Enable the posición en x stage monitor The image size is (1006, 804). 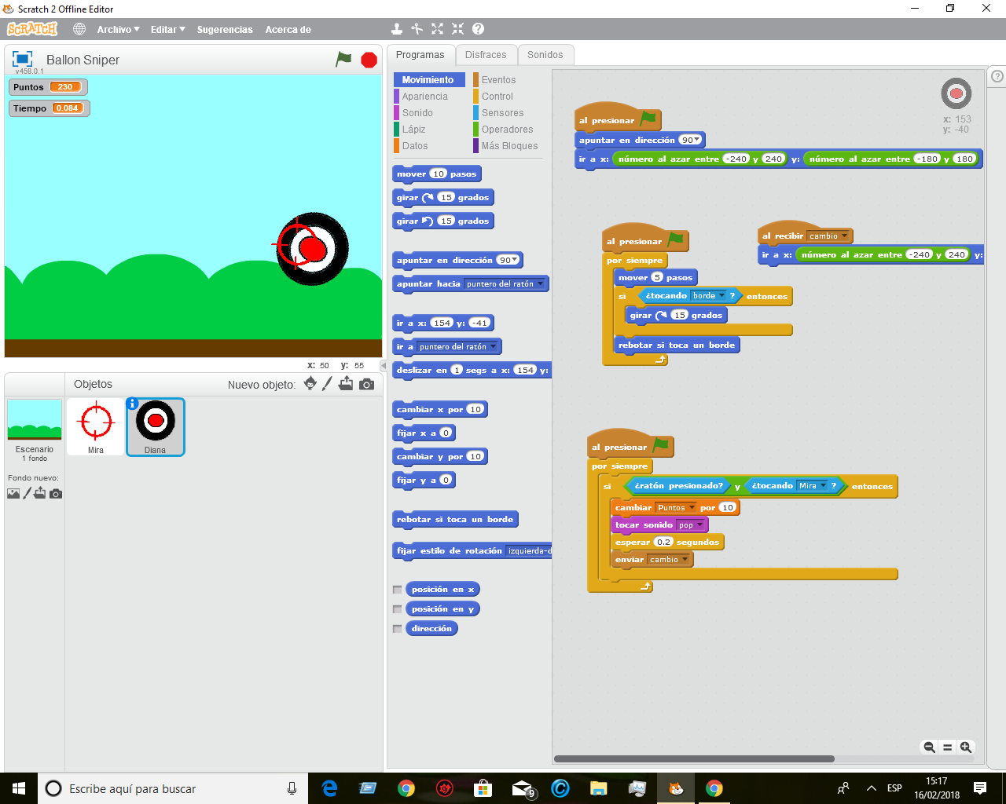(x=398, y=589)
